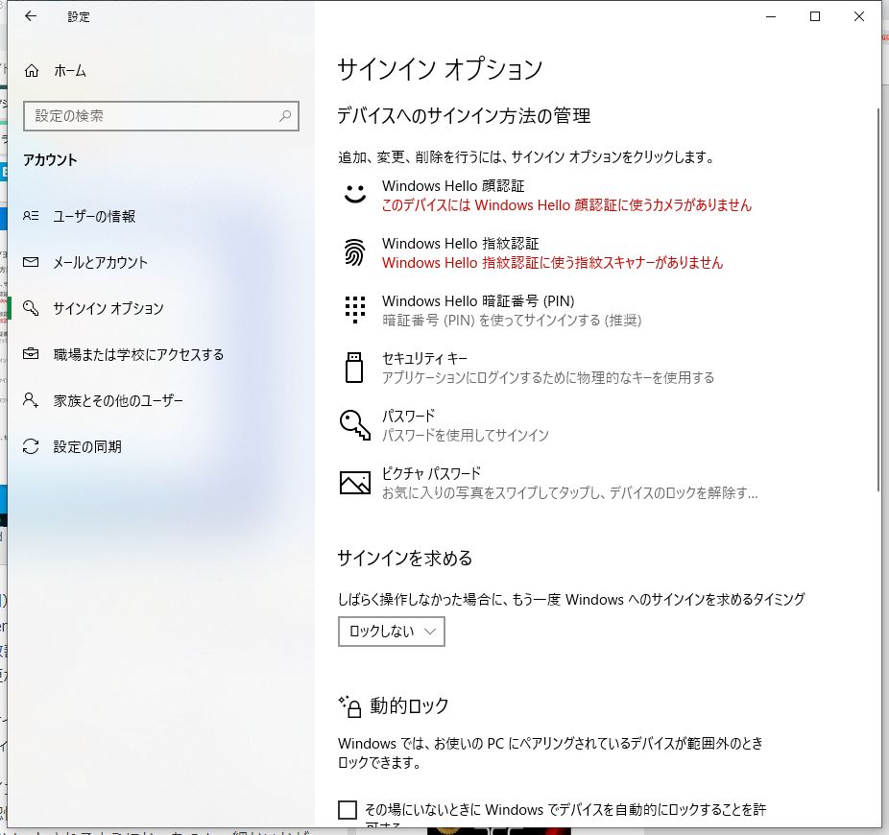Screen dimensions: 889x835
Task: Click the envelope icon for メールとアカウント
Action: tap(31, 262)
